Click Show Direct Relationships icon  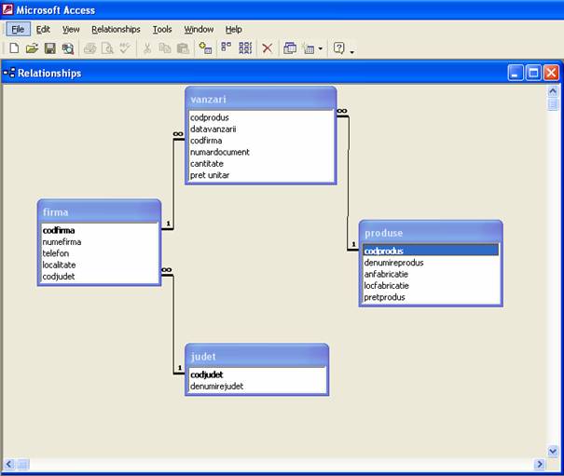[227, 48]
